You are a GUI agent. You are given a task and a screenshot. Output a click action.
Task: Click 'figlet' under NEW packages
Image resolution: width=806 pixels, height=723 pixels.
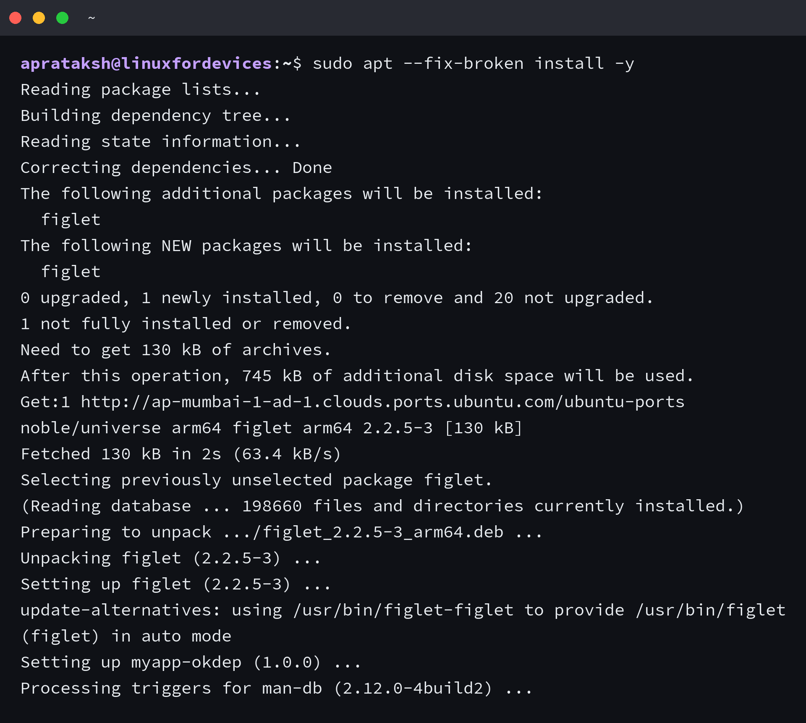pyautogui.click(x=71, y=272)
